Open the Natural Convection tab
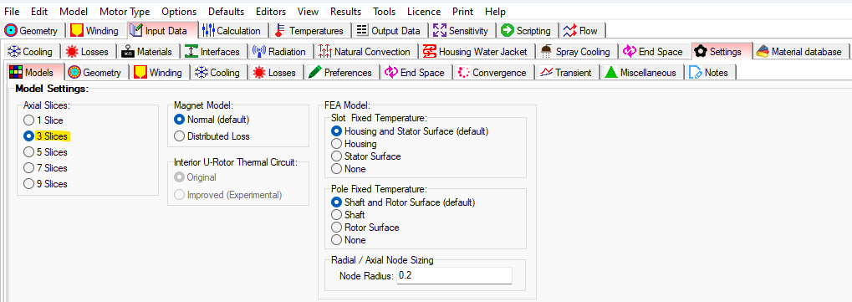The image size is (852, 302). click(365, 52)
